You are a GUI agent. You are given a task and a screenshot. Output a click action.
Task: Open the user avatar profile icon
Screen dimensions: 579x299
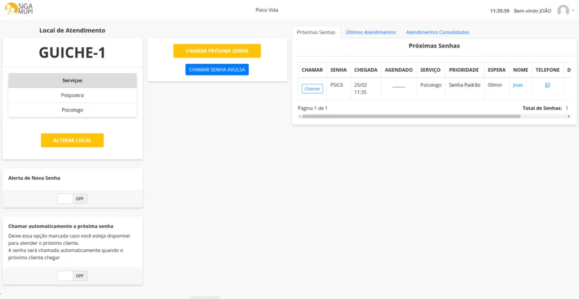(x=563, y=11)
